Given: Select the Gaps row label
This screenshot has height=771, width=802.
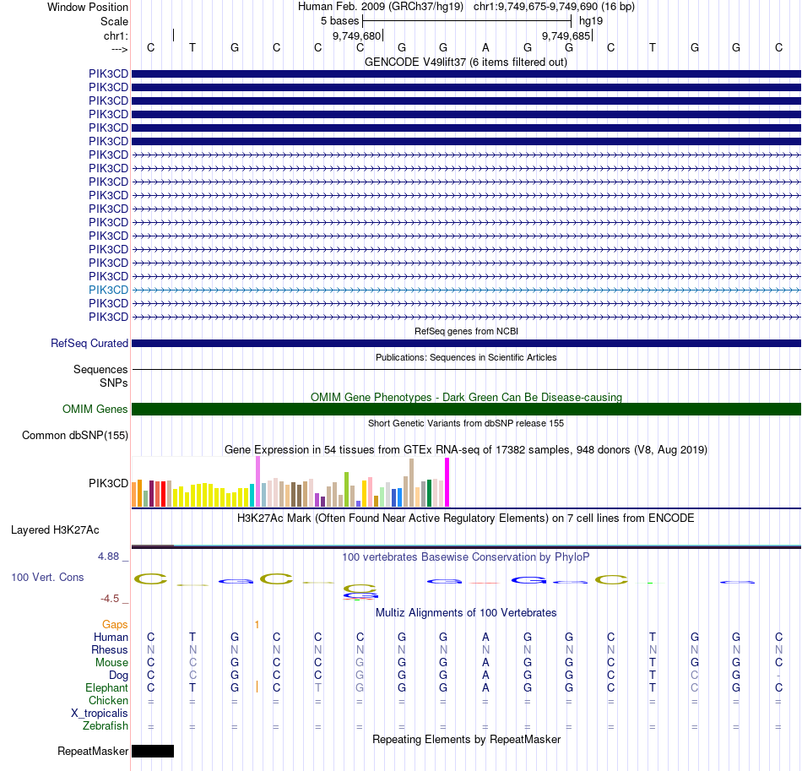Looking at the screenshot, I should (x=115, y=624).
